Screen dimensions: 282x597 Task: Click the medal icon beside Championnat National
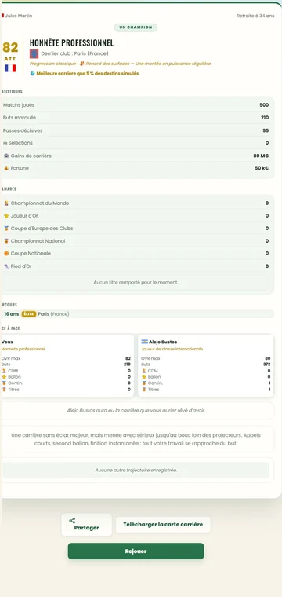pos(6,241)
